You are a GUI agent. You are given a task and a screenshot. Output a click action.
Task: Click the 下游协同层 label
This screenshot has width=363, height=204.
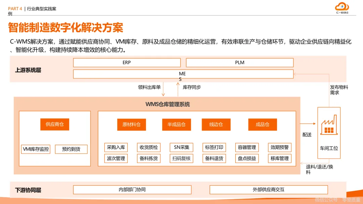click(x=28, y=190)
